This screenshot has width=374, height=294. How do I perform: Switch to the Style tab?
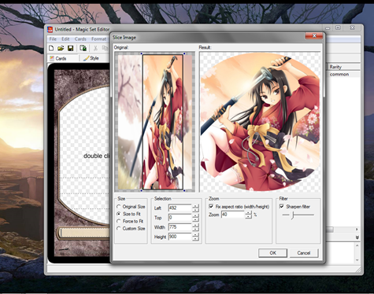coord(91,58)
